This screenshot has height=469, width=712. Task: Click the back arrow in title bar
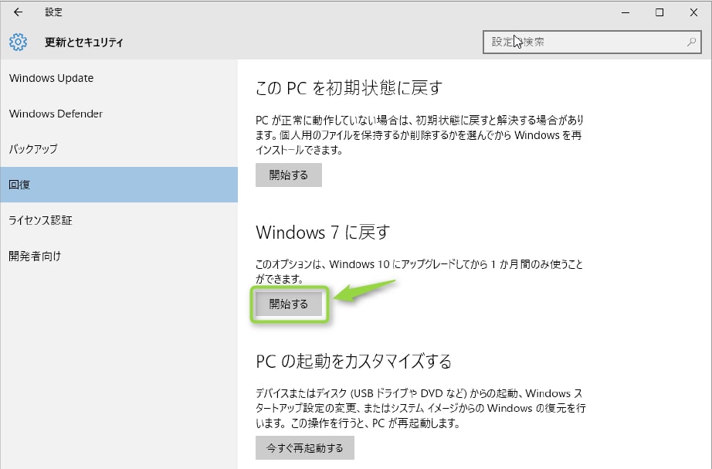(18, 12)
